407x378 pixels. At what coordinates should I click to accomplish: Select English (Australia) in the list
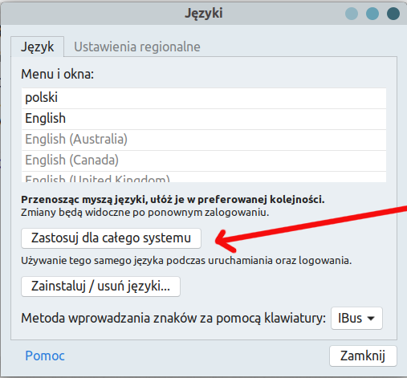coord(204,140)
